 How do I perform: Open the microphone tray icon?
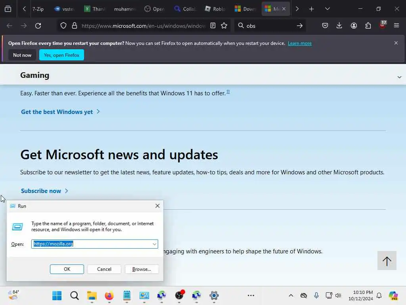pyautogui.click(x=316, y=295)
